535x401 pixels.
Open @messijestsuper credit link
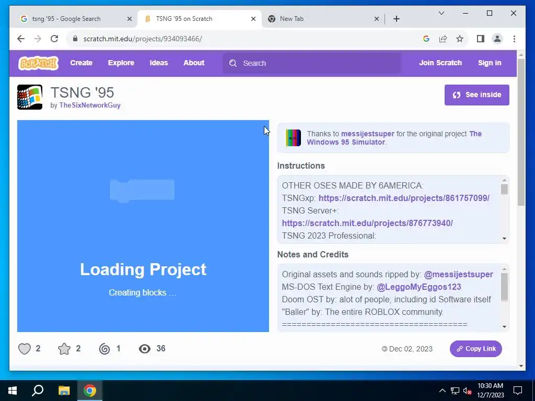pyautogui.click(x=458, y=275)
